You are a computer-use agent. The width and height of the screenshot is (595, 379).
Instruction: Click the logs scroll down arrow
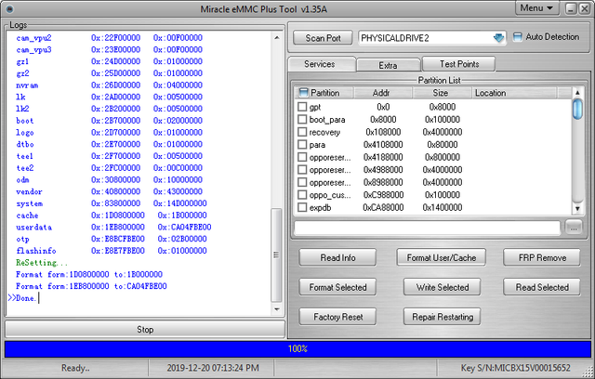pyautogui.click(x=277, y=309)
